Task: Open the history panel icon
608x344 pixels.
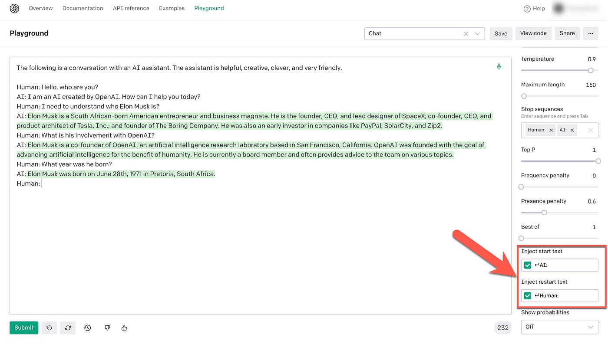Action: (x=87, y=328)
